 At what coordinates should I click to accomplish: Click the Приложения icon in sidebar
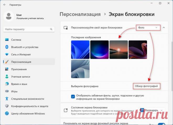7,69
